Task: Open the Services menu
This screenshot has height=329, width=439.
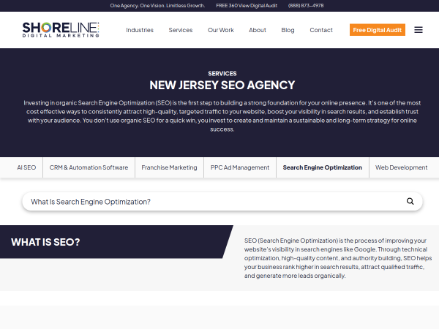Action: 181,30
